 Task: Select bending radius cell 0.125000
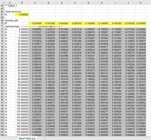pos(89,23)
